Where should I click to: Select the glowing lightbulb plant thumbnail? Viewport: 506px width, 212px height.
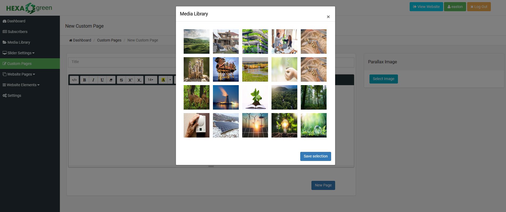[284, 125]
